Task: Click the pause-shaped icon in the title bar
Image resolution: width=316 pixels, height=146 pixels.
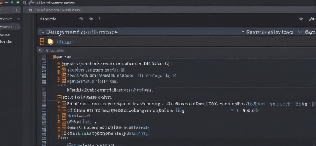Action: tap(25, 3)
